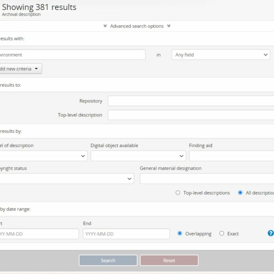Click the blue help question mark icon
274x274 pixels.
pyautogui.click(x=270, y=233)
